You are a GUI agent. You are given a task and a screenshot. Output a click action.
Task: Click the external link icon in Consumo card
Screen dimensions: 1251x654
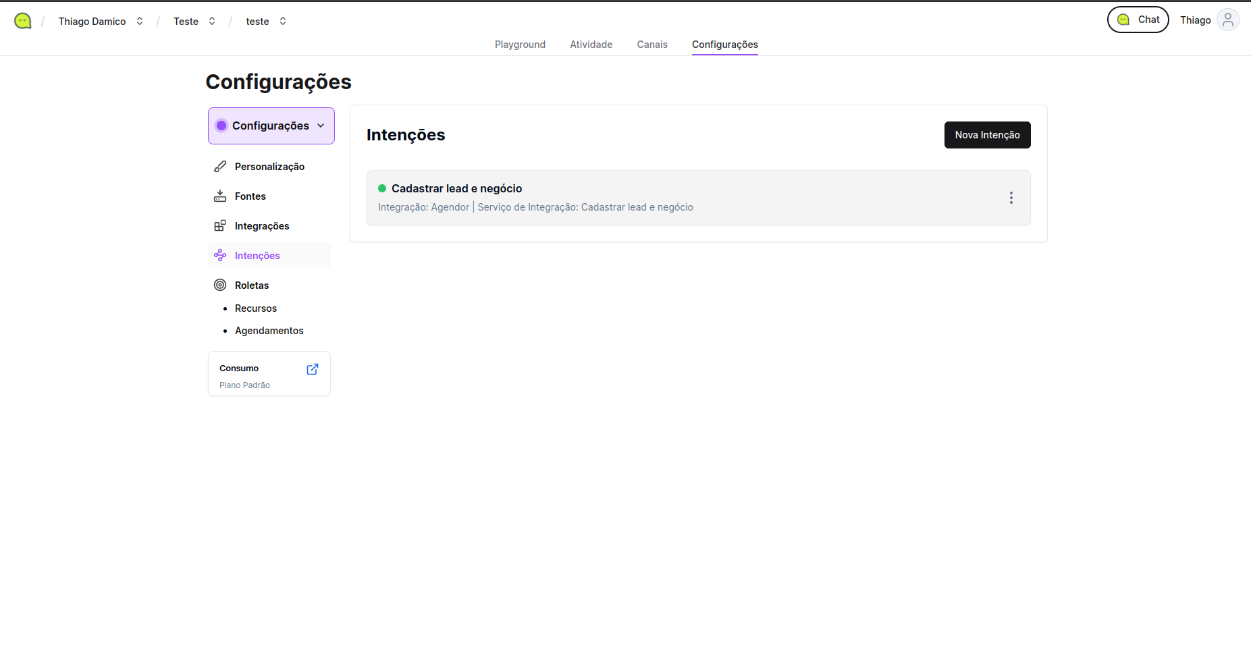point(313,369)
